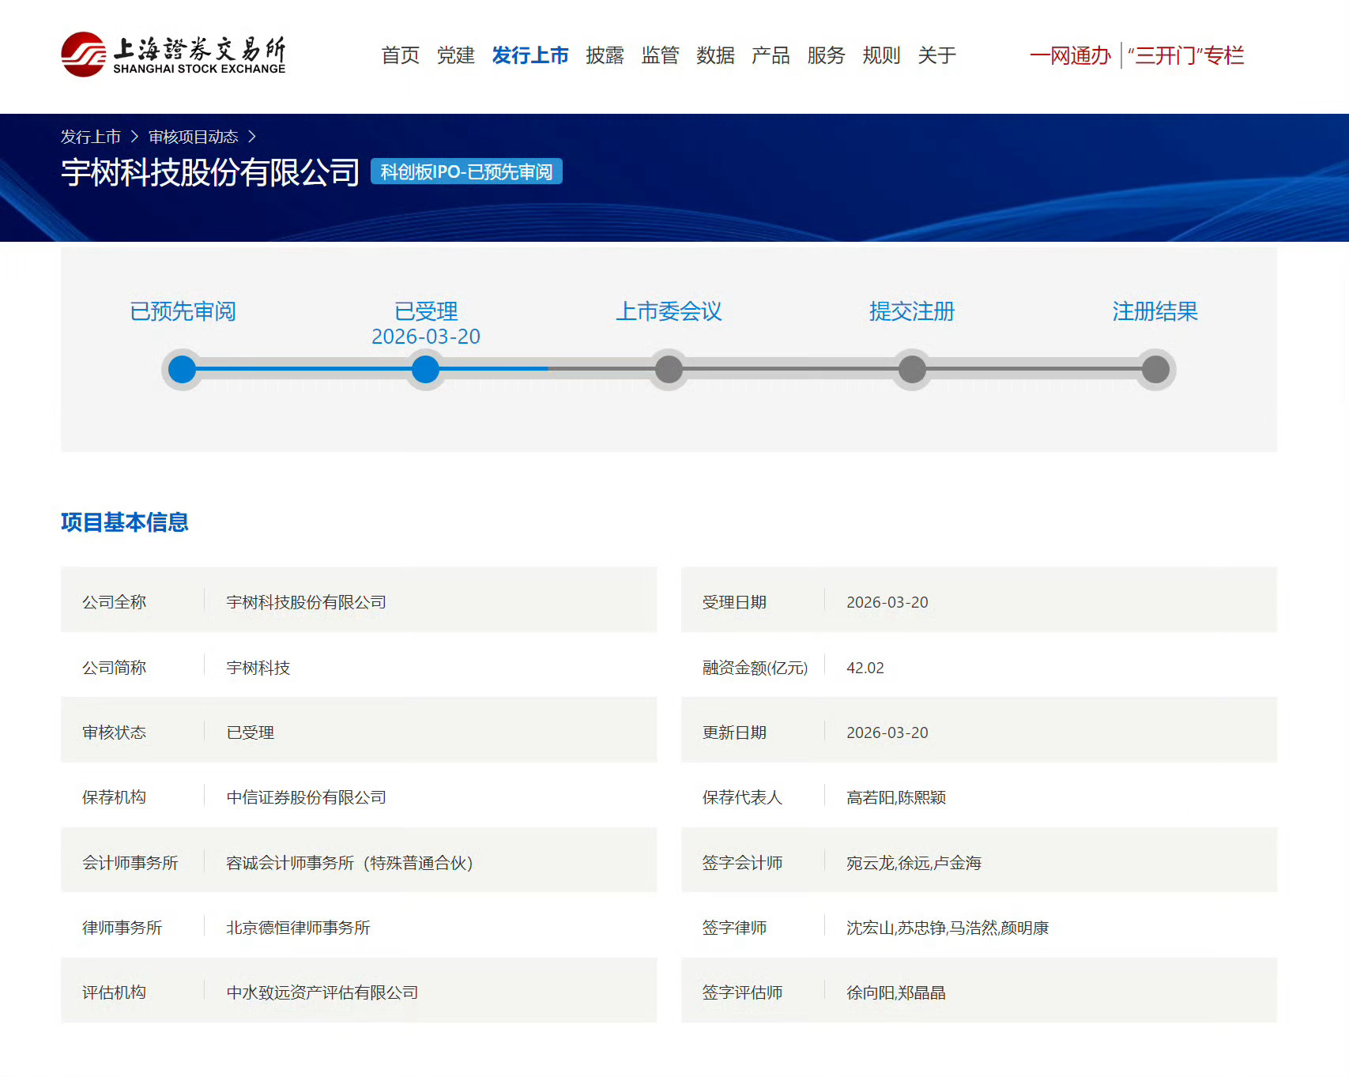Open the 数据 section

(x=715, y=55)
